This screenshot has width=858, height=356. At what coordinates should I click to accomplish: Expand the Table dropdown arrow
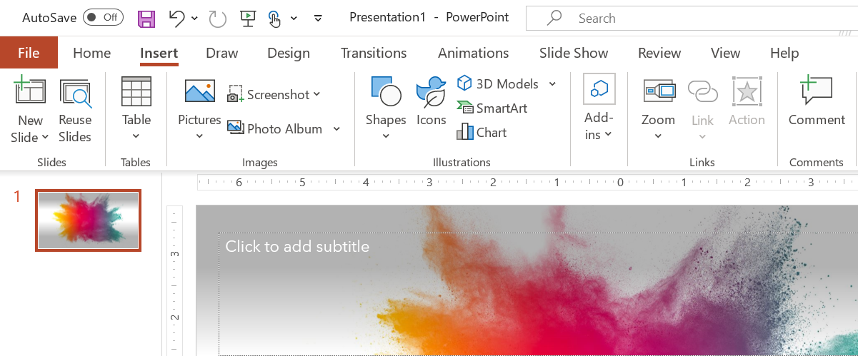point(136,136)
